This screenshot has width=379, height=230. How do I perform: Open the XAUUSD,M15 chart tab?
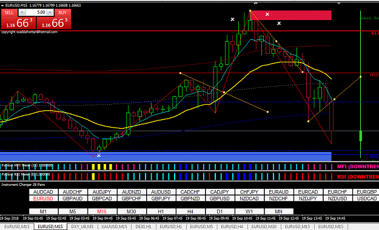[114, 226]
